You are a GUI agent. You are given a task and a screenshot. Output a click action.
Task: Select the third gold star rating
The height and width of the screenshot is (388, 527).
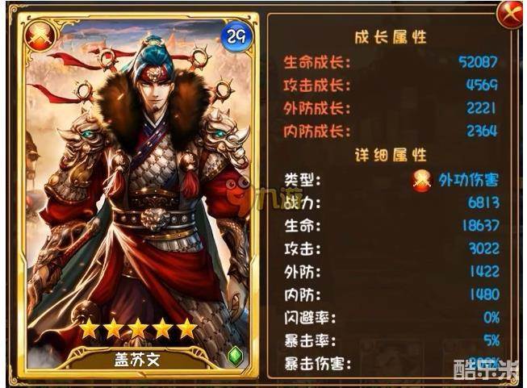(138, 329)
